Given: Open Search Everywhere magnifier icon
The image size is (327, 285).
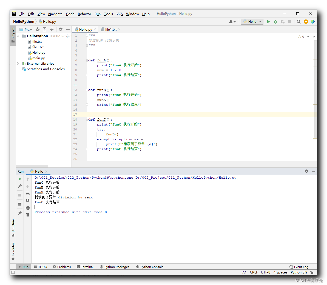Looking at the screenshot, I should (299, 22).
